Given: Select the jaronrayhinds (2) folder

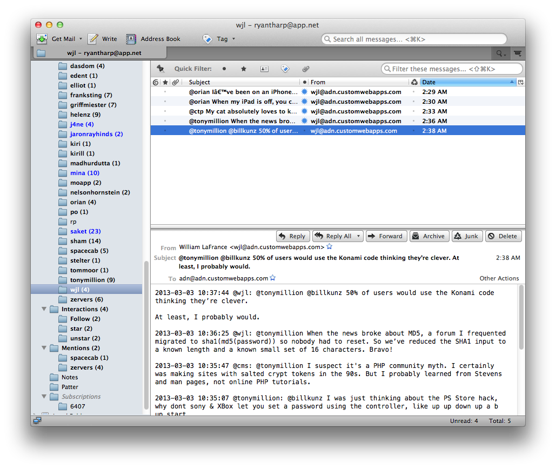Looking at the screenshot, I should pyautogui.click(x=96, y=134).
